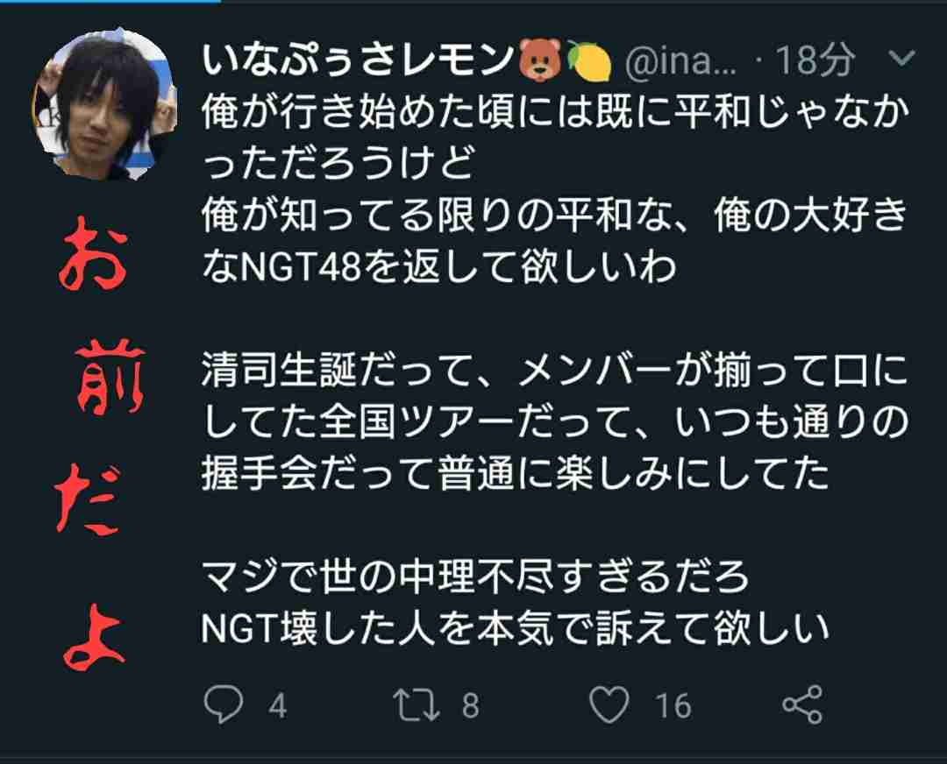
Task: Open the share icon for this tweet
Action: pyautogui.click(x=802, y=704)
